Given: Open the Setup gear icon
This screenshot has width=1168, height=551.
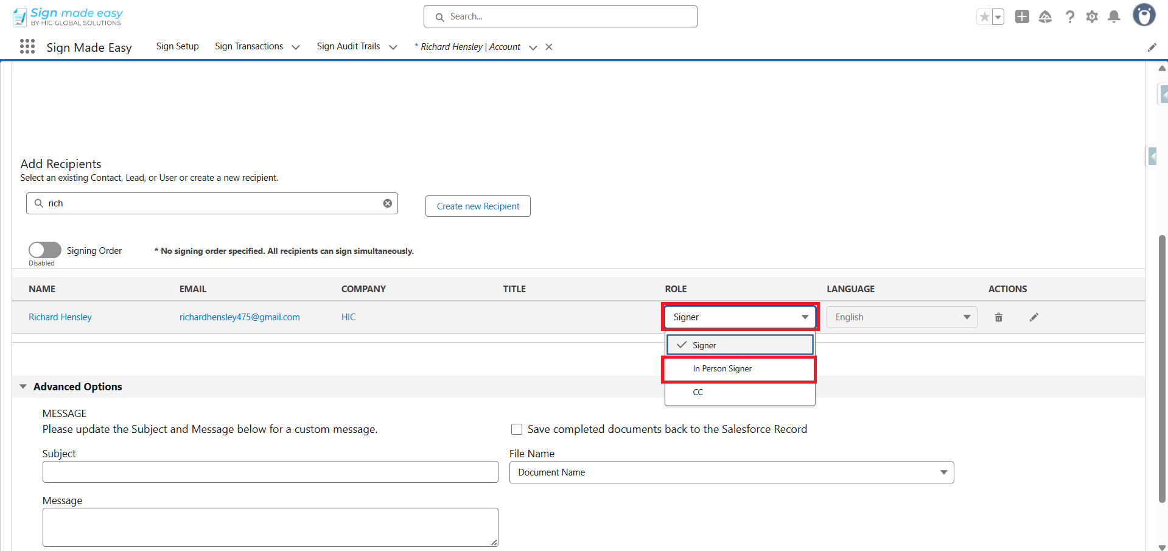Looking at the screenshot, I should coord(1092,17).
